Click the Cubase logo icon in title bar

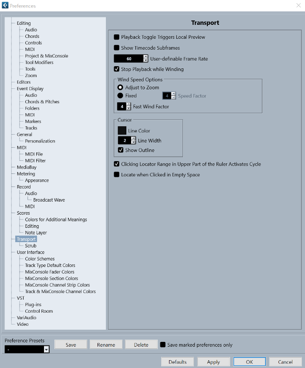click(5, 5)
